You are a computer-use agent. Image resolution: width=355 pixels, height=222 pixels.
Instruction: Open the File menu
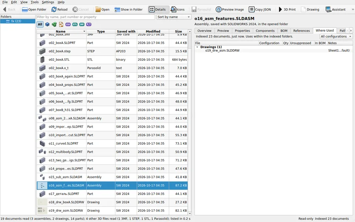5,2
